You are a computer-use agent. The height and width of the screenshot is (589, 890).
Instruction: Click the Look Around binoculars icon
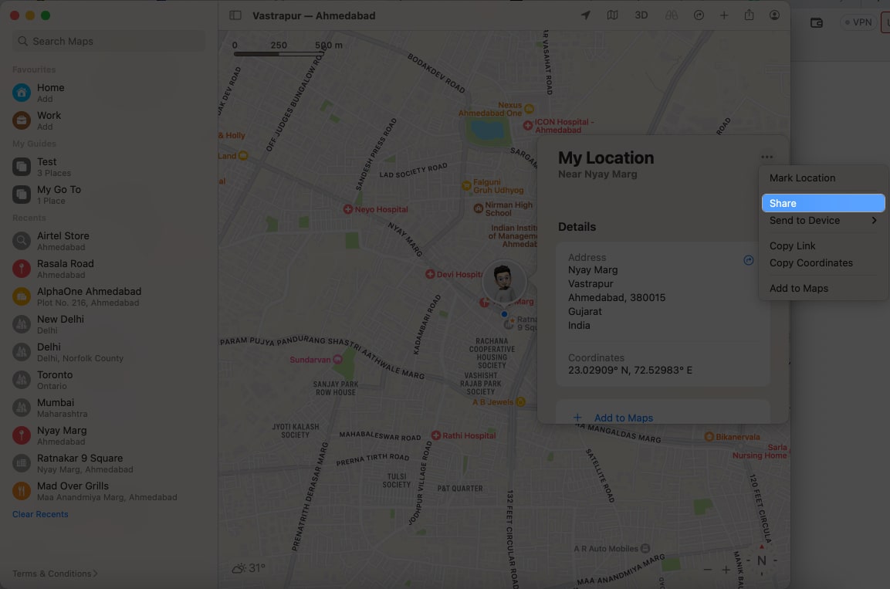pyautogui.click(x=671, y=15)
